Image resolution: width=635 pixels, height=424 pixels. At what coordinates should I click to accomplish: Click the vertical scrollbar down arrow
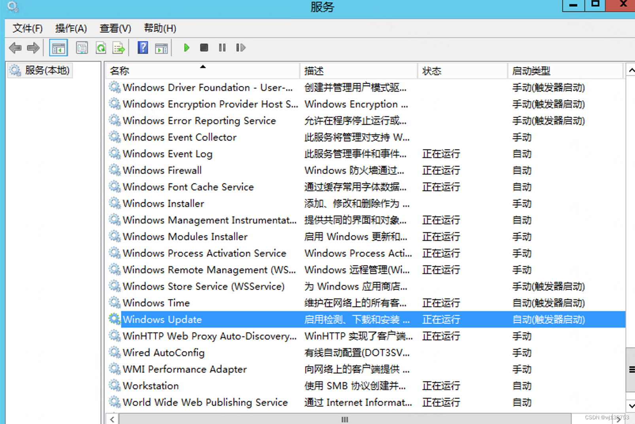point(631,406)
